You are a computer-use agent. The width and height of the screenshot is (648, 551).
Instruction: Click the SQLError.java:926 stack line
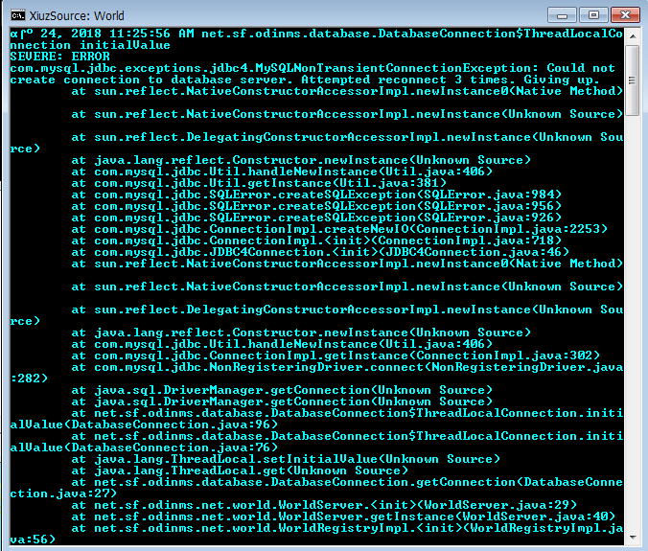(316, 218)
